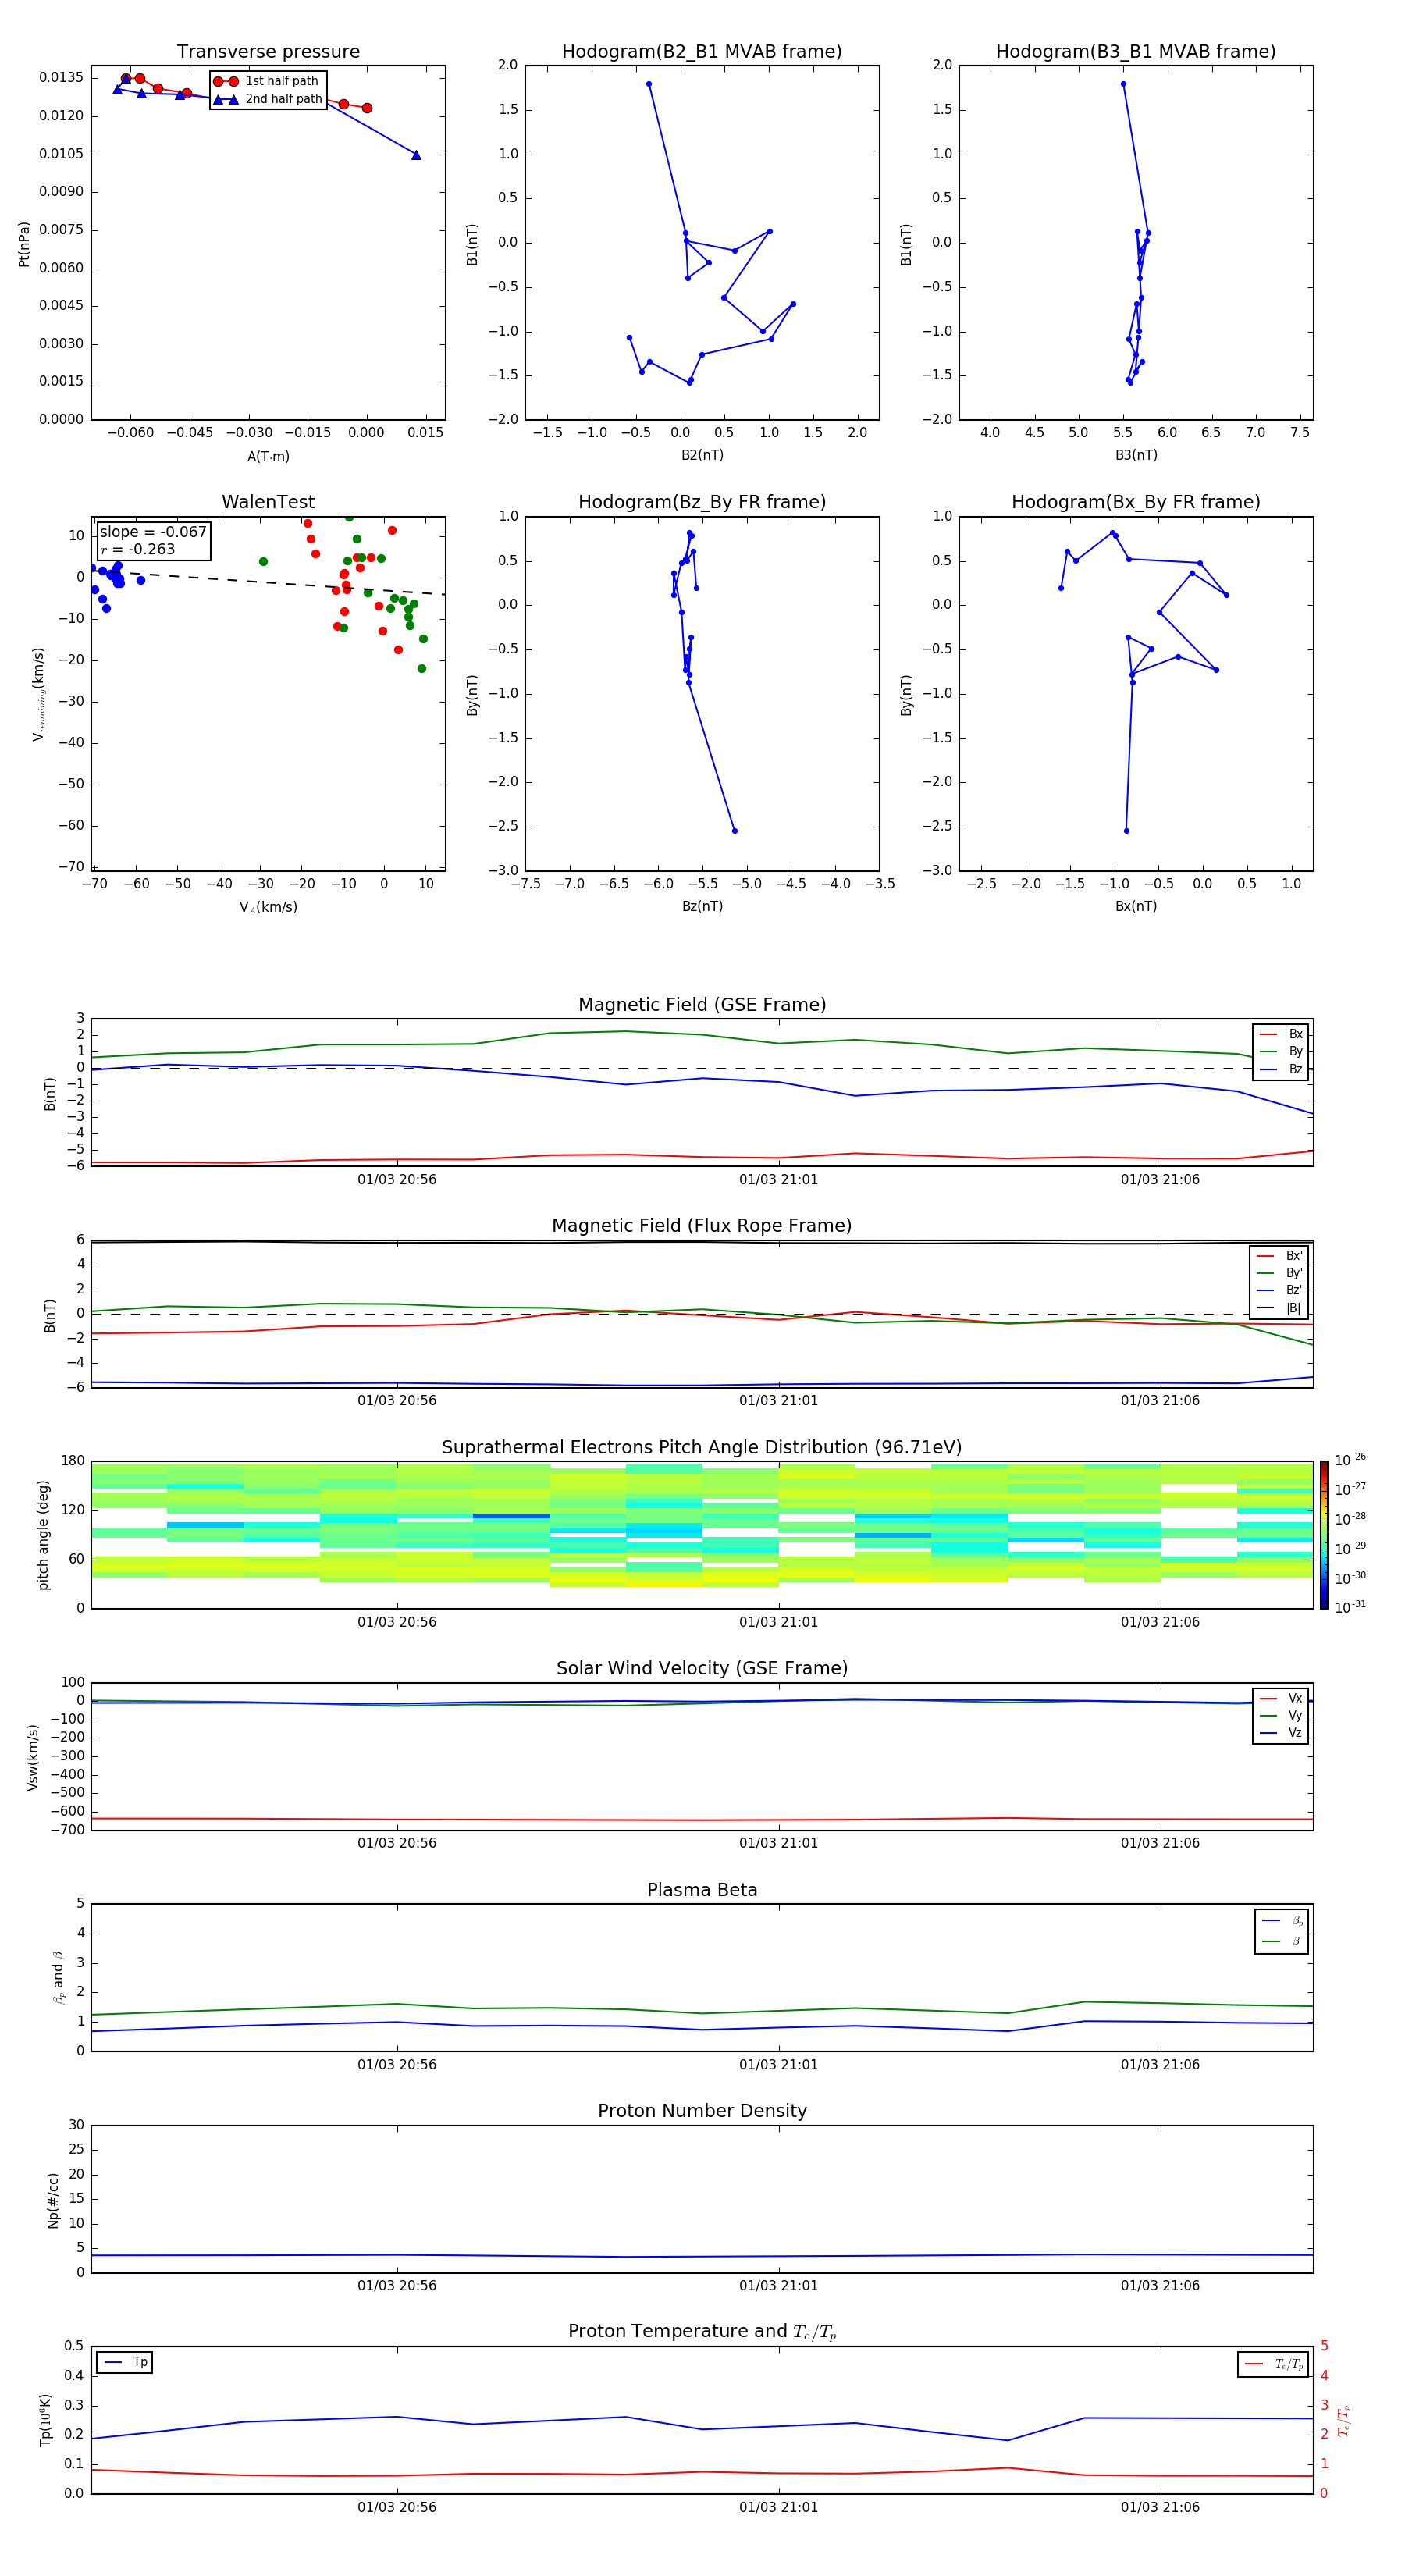Viewport: 1405px width, 2576px height.
Task: Click the lowest data point in Bz_By hodogram
Action: 735,831
